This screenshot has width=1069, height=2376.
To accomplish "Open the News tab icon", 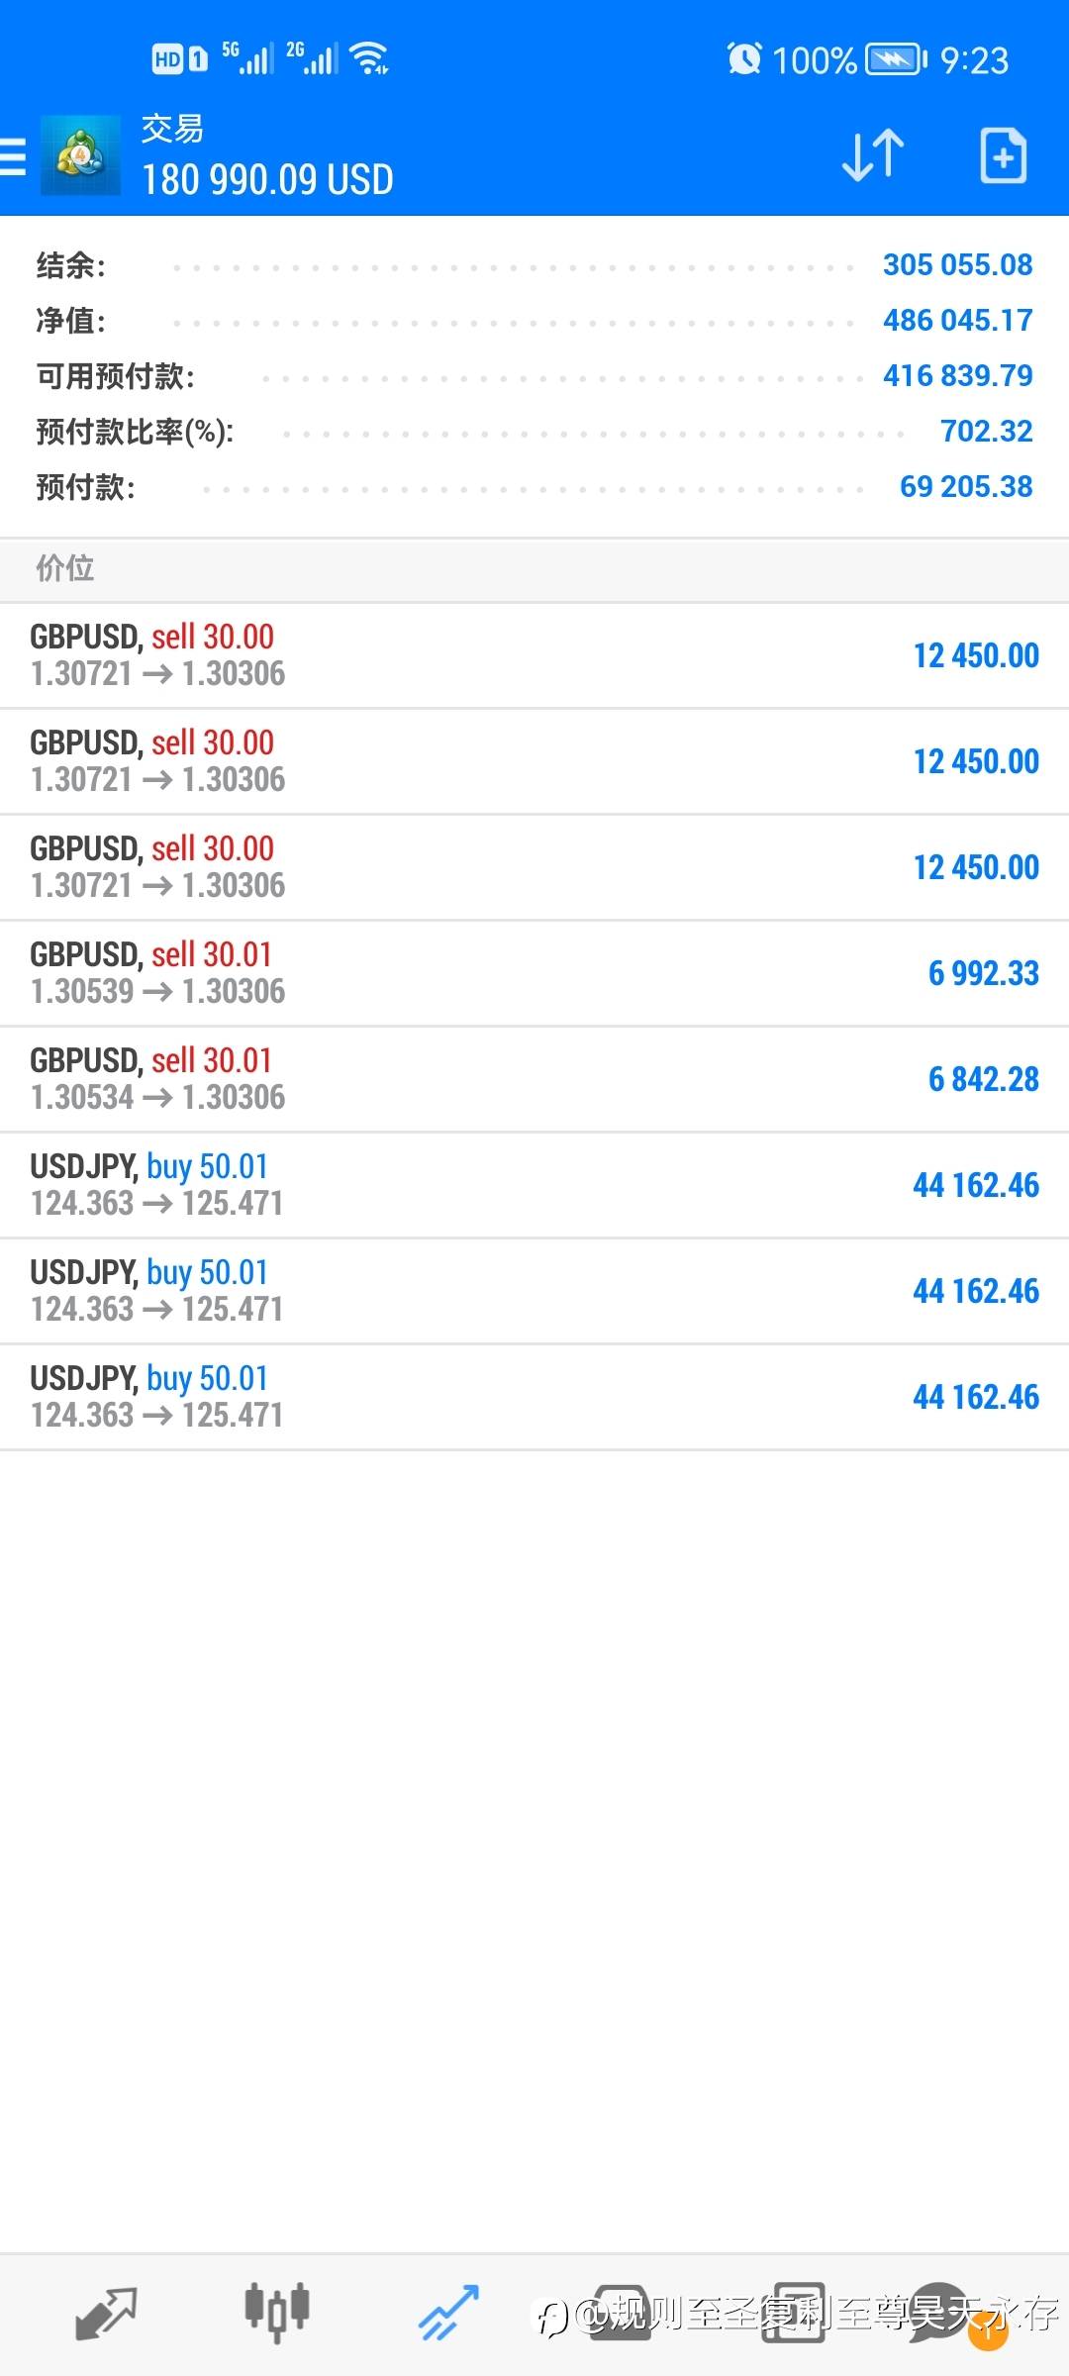I will (792, 2313).
